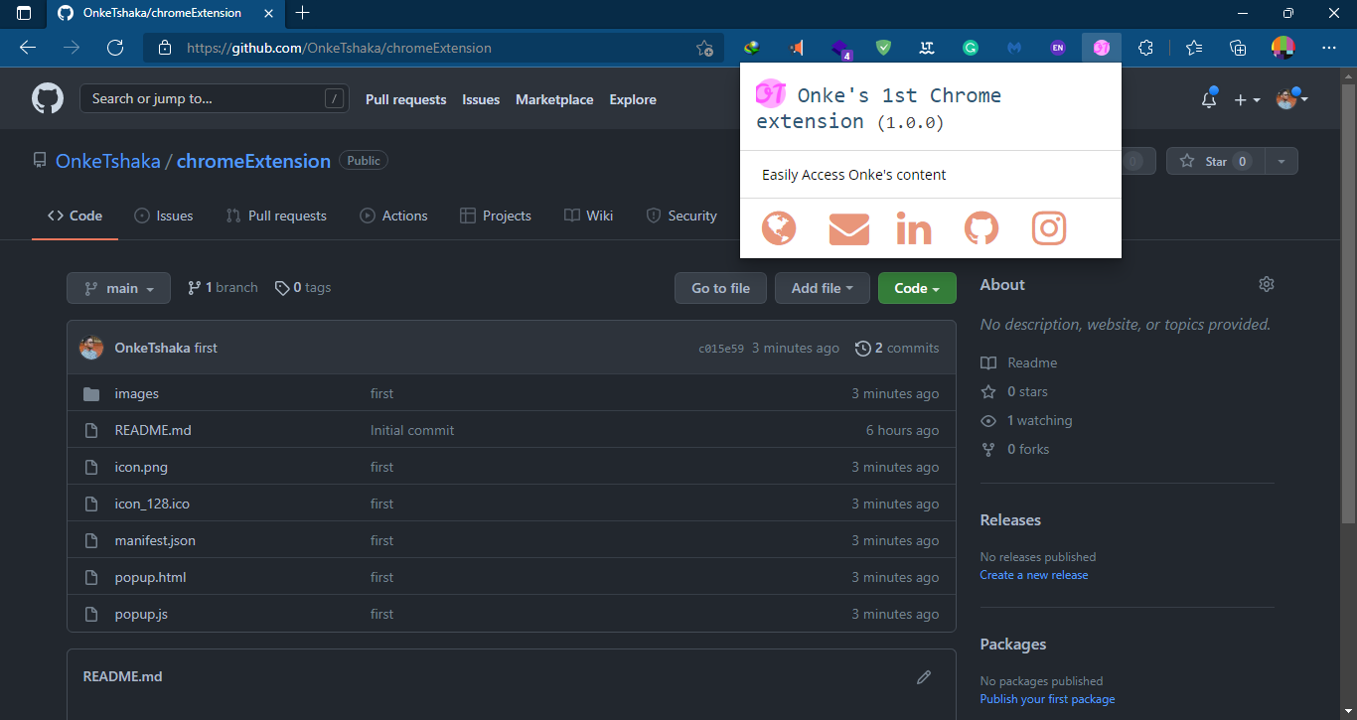Edit README.md with the pencil icon
This screenshot has width=1357, height=720.
pyautogui.click(x=924, y=677)
